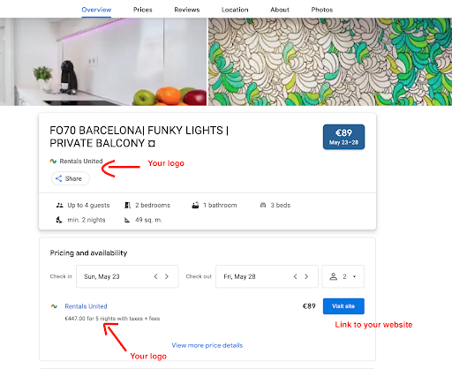Click the square meter area icon
This screenshot has height=369, width=452.
click(x=127, y=220)
